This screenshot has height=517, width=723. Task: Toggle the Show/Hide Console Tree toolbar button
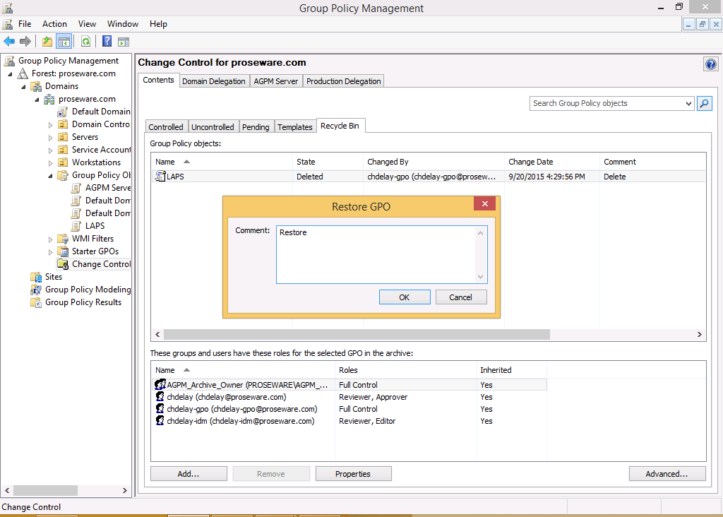click(64, 42)
